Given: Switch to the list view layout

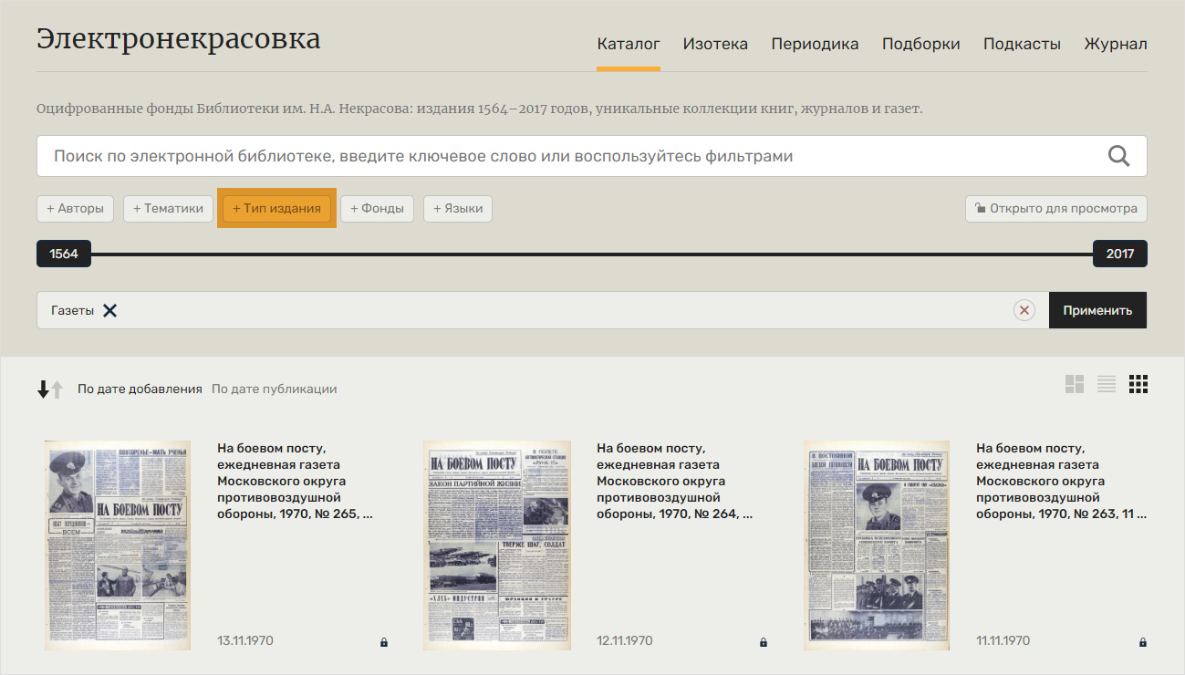Looking at the screenshot, I should [1107, 385].
